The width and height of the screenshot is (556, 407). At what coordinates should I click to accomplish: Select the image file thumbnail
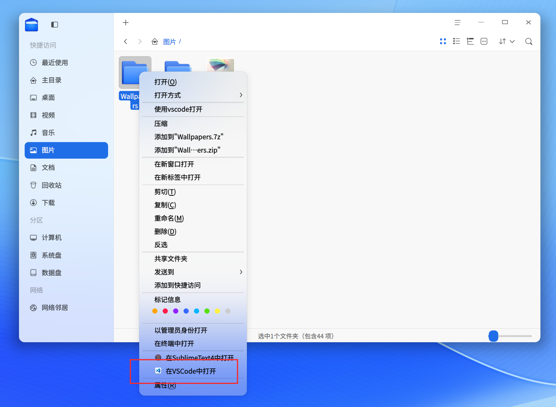click(220, 65)
